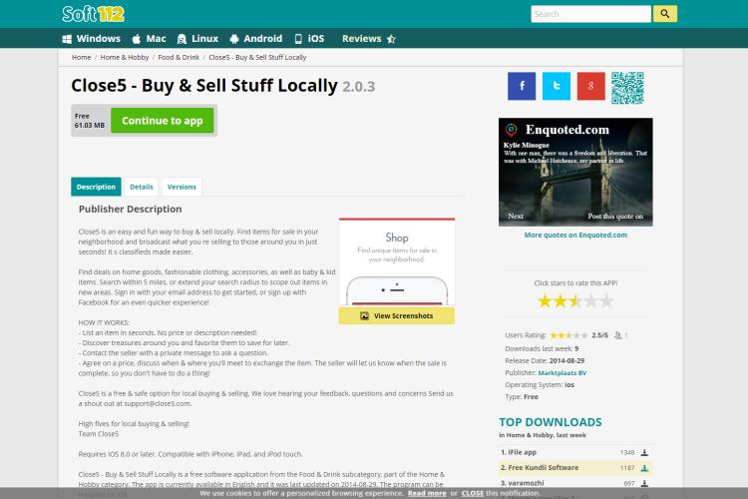Go to Home breadcrumb
748x499 pixels.
point(81,57)
